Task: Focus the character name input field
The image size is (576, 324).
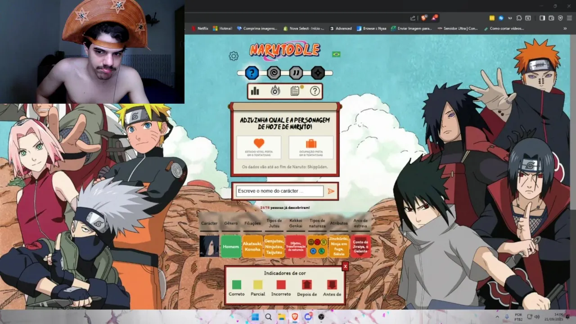Action: pos(279,191)
